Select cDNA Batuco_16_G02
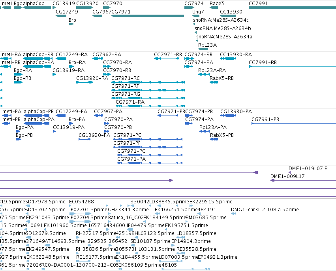 click(x=126, y=218)
